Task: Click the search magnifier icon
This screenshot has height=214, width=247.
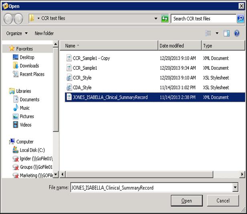Action: coord(240,18)
